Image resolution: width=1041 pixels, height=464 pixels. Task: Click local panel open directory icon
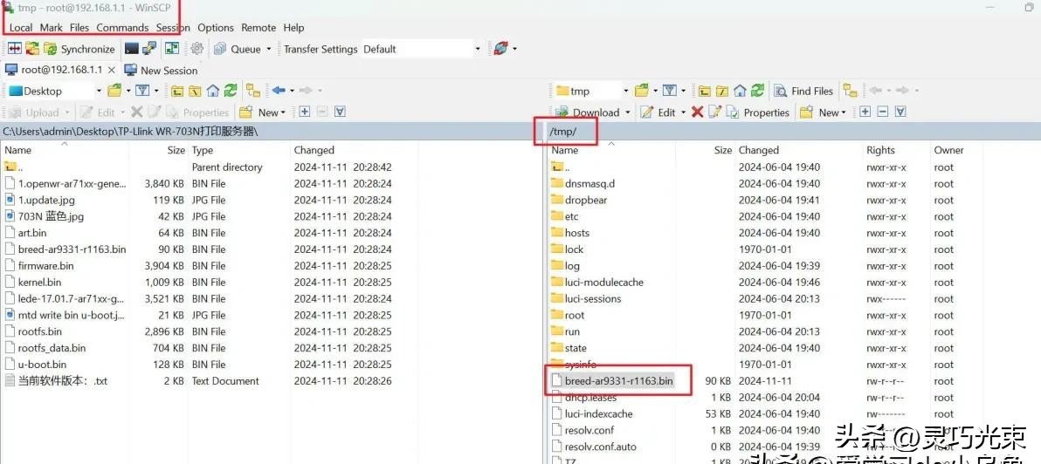[x=114, y=90]
